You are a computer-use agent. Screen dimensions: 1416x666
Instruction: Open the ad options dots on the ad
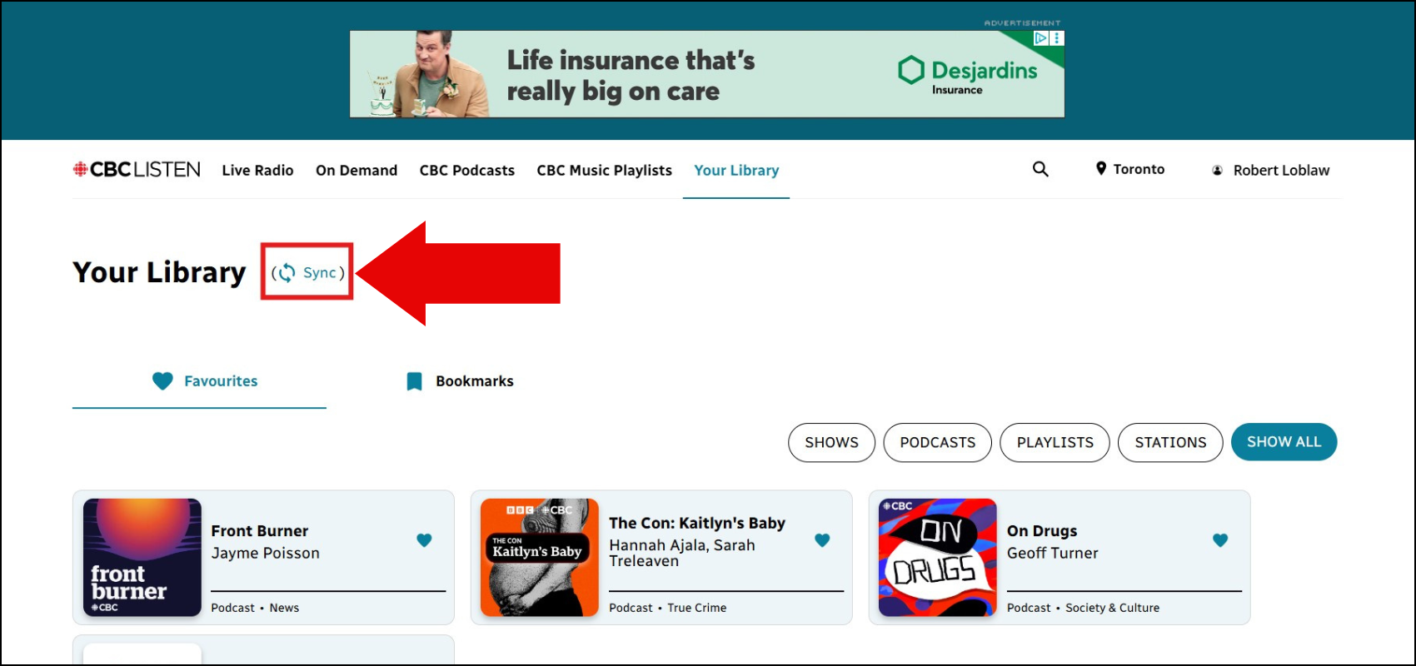point(1057,38)
